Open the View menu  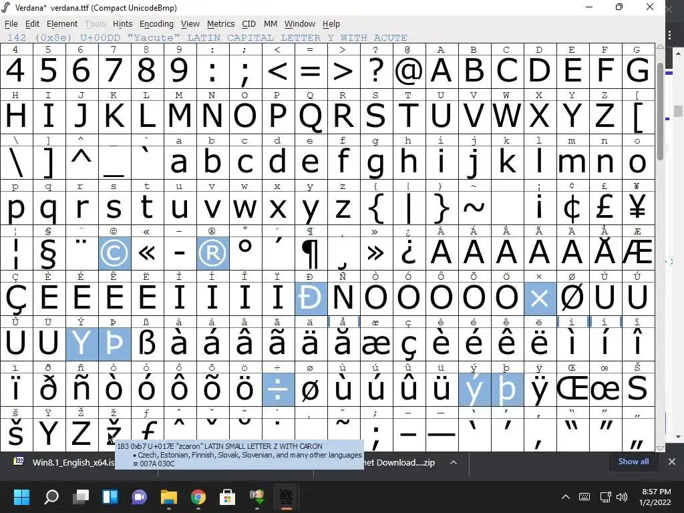point(190,24)
